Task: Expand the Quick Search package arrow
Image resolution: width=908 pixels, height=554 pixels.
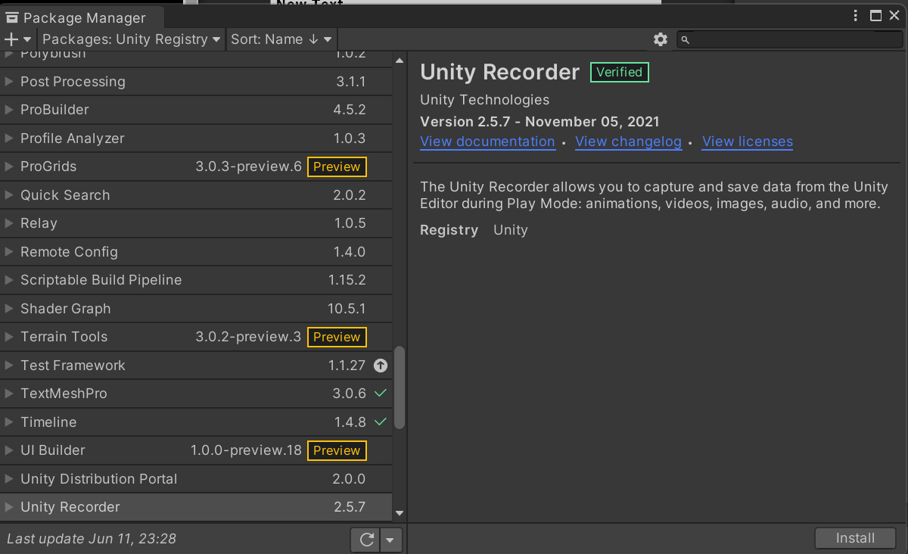Action: [x=9, y=195]
